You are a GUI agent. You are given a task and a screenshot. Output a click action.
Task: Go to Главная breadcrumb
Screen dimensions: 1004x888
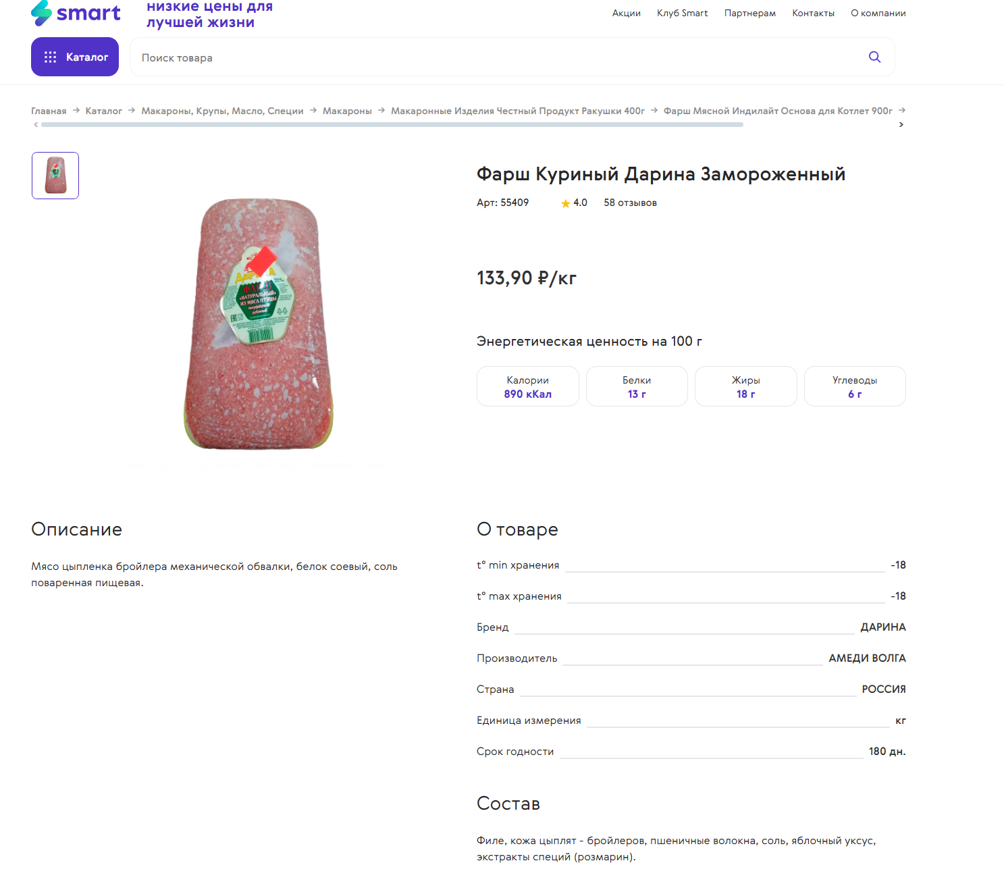pyautogui.click(x=49, y=111)
